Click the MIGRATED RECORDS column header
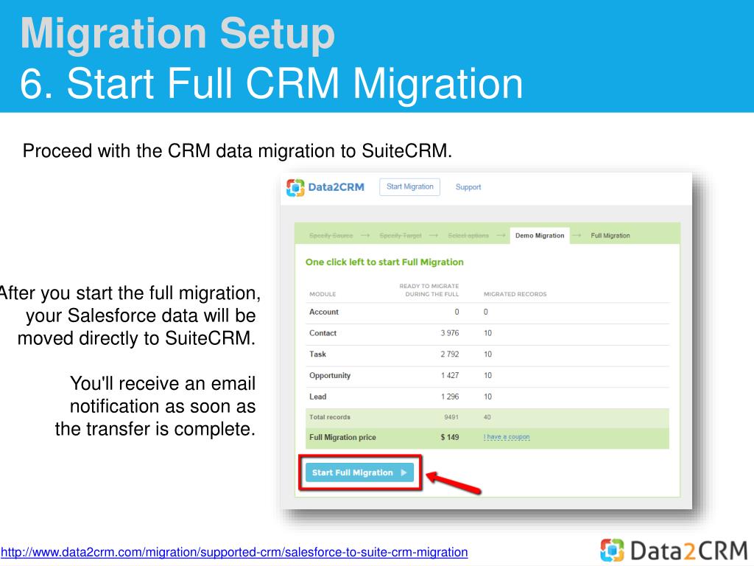The height and width of the screenshot is (566, 754). click(x=515, y=294)
